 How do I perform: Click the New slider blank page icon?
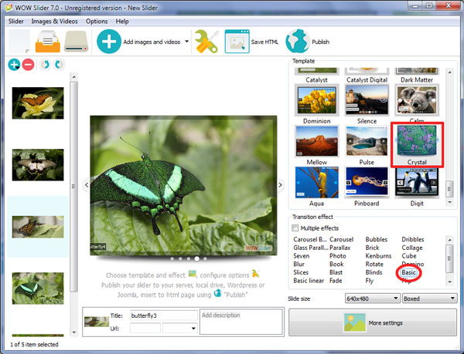(19, 42)
